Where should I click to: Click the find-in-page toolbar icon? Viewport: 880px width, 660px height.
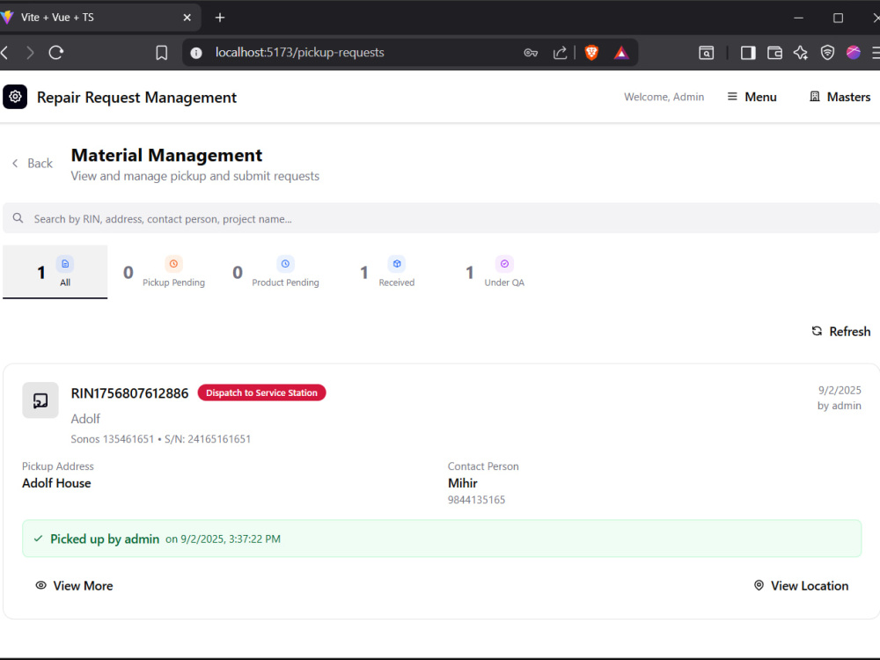(x=706, y=53)
